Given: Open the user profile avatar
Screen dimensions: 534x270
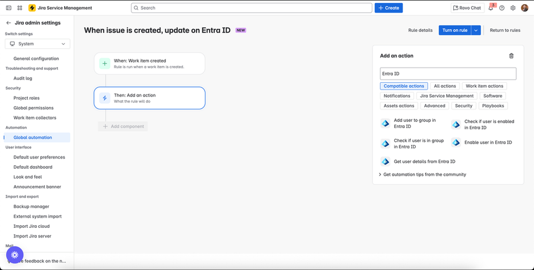Looking at the screenshot, I should point(524,8).
